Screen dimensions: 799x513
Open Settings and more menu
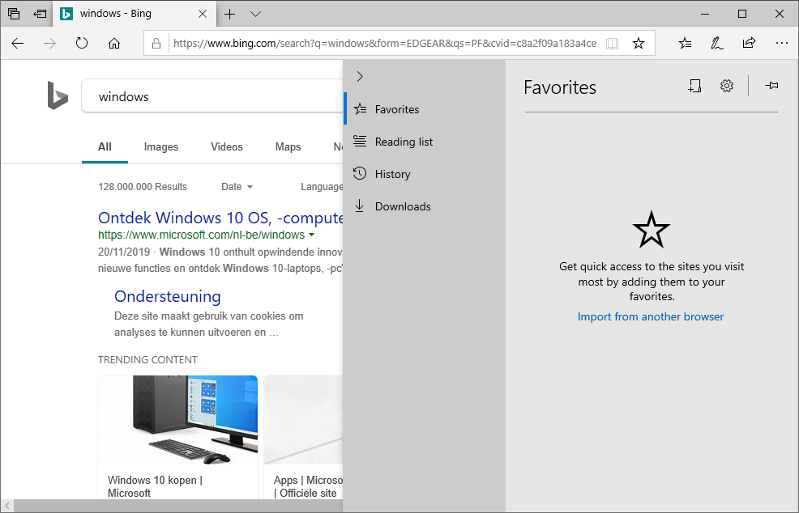click(782, 43)
